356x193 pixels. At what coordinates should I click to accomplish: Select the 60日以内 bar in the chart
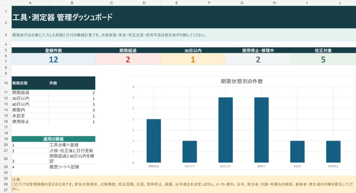[225, 130]
